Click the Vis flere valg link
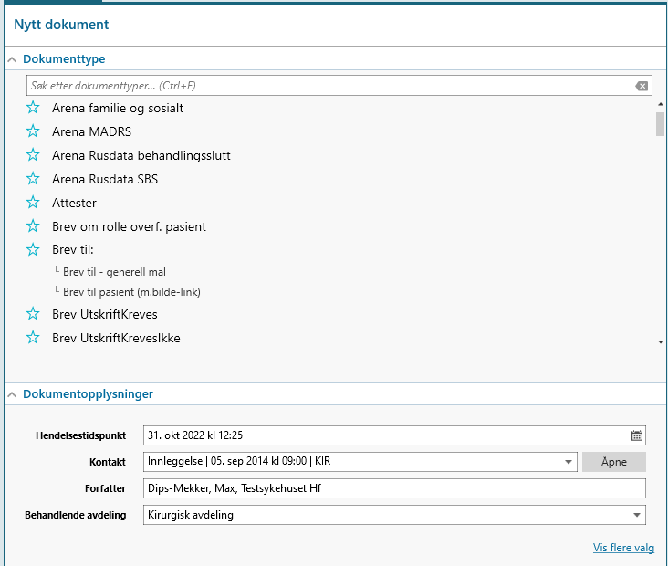 coord(623,548)
